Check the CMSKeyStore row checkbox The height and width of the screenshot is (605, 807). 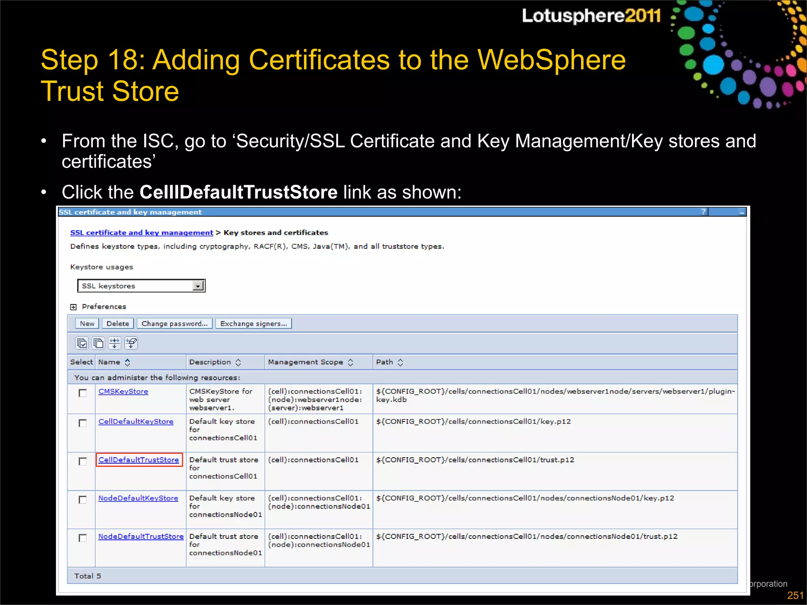82,393
